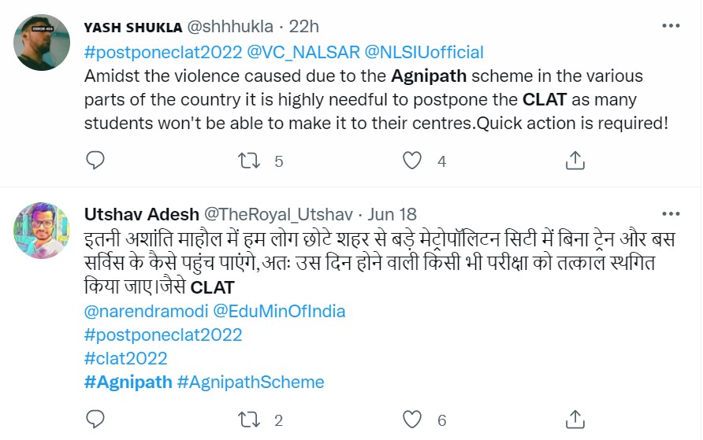
Task: Reply to Utshav Adesh's tweet
Action: click(x=95, y=420)
